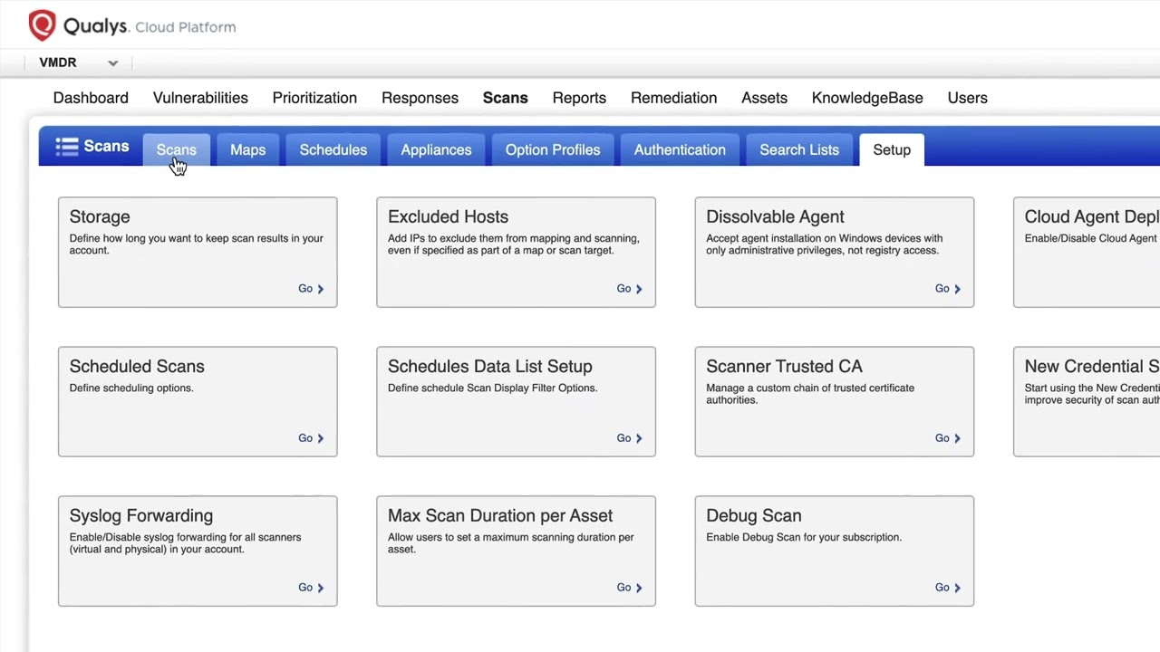Open the VMDR module dropdown
The height and width of the screenshot is (652, 1160).
tap(79, 62)
